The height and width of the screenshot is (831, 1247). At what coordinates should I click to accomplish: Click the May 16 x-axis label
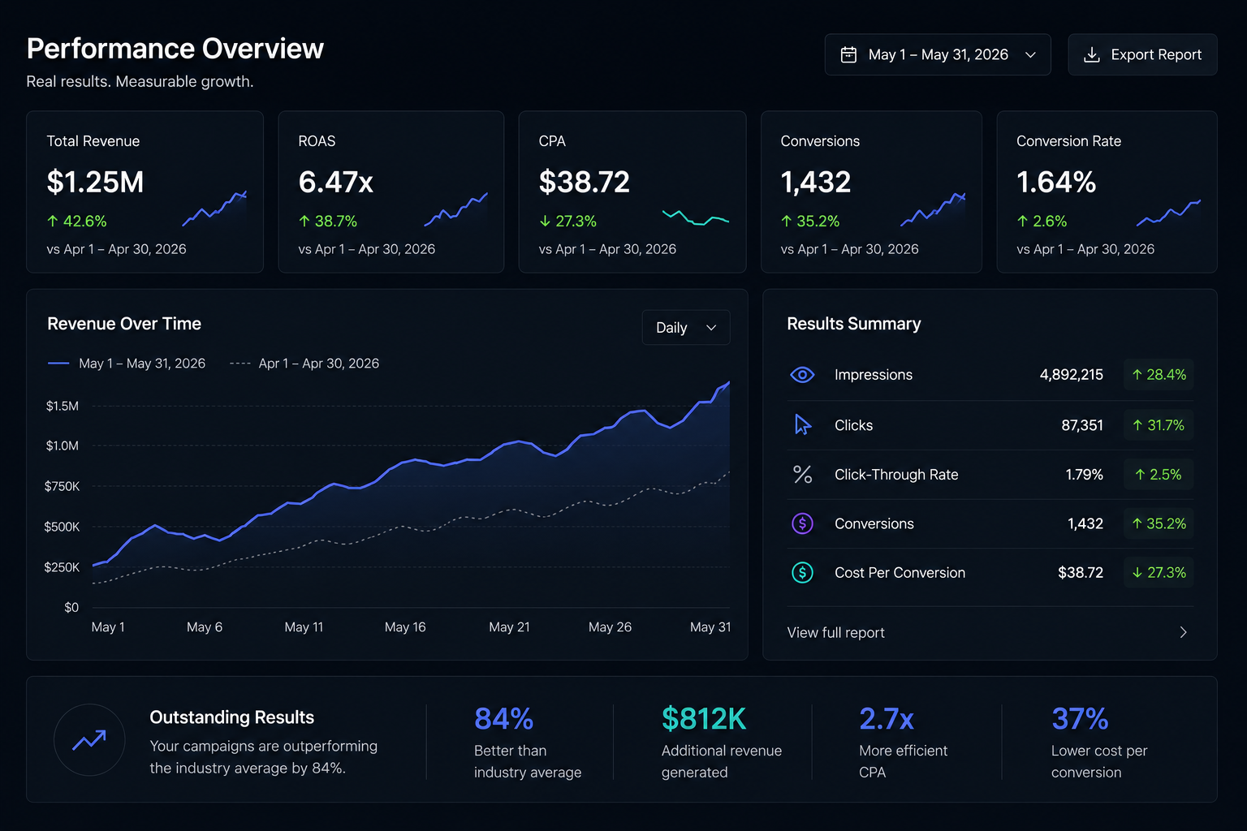[x=405, y=627]
